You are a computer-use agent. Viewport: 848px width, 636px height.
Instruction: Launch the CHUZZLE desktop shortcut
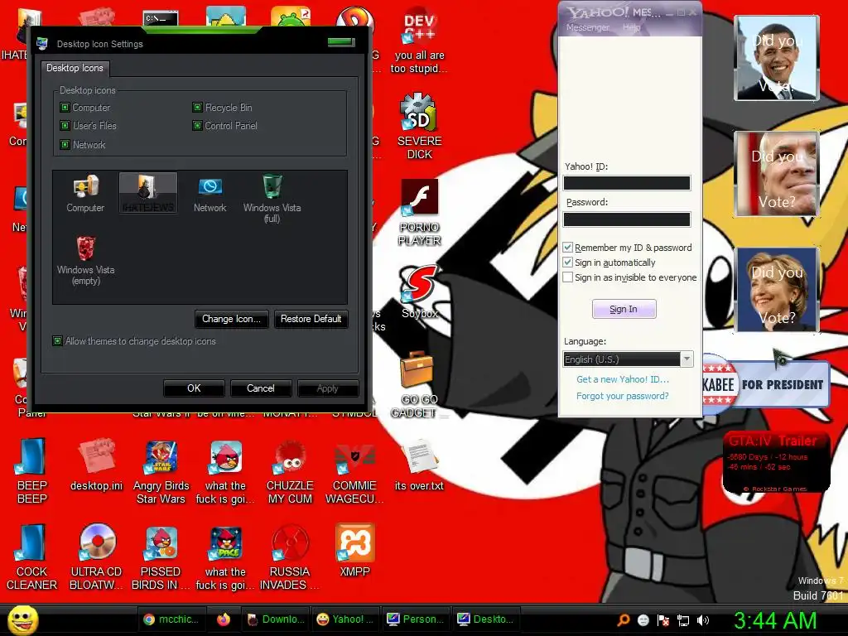coord(290,471)
